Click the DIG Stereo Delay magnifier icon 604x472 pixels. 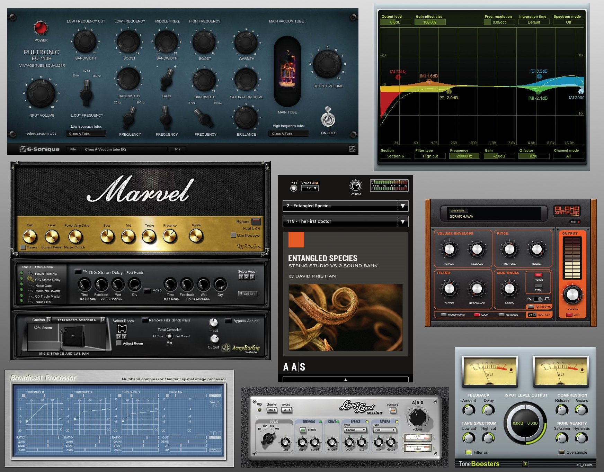30,279
